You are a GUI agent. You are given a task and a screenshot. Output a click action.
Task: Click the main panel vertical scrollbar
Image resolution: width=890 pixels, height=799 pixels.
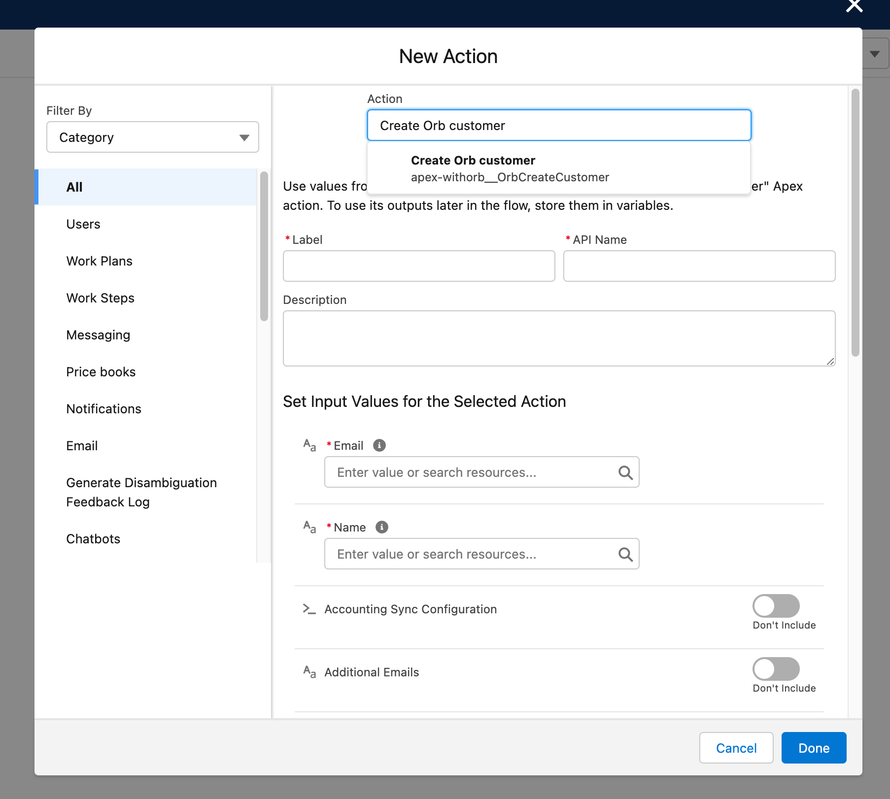(x=856, y=223)
